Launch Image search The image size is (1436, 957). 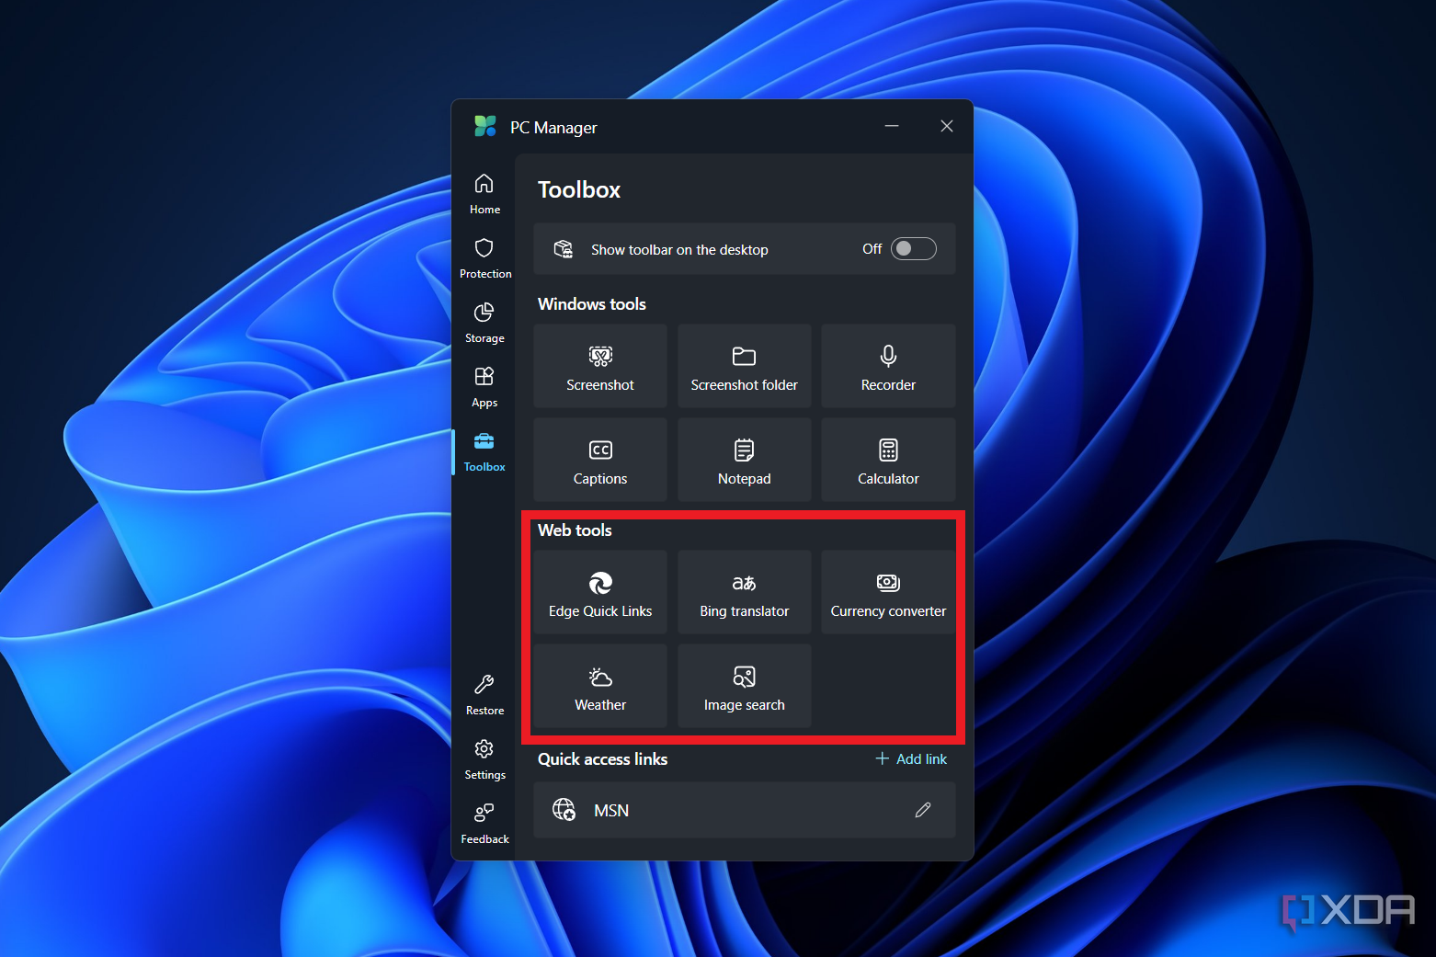tap(745, 686)
